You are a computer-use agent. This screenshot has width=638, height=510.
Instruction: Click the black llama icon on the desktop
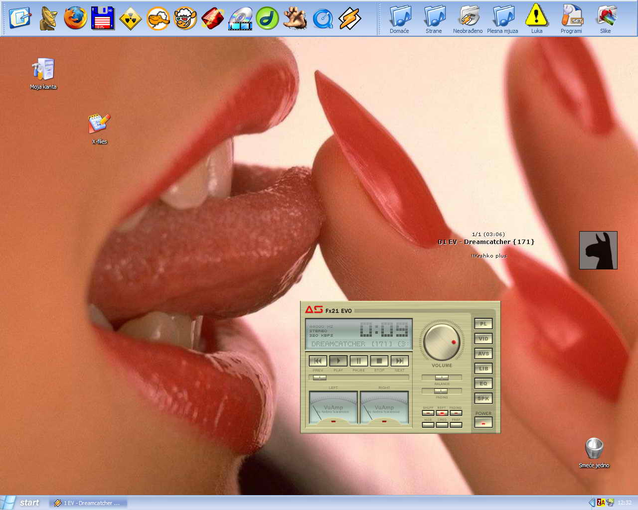point(598,250)
